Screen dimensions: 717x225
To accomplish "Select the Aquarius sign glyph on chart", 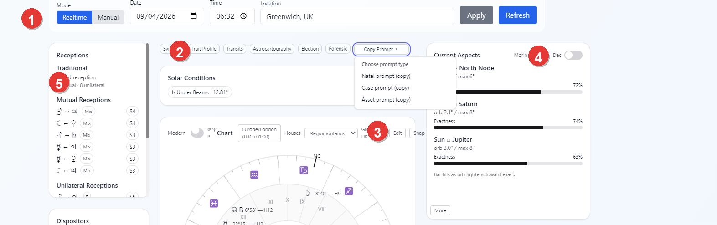I will pos(254,175).
